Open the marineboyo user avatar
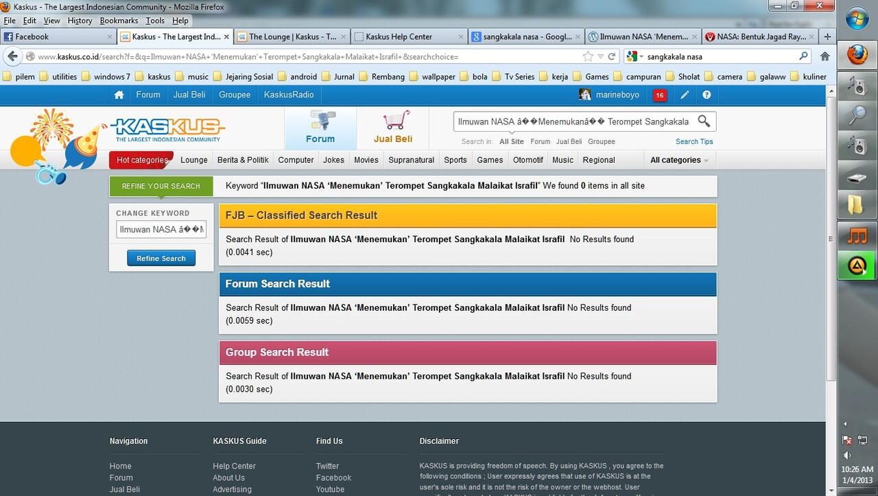 585,95
